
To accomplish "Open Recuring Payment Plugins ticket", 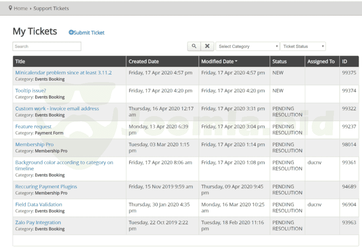I will click(x=46, y=187).
